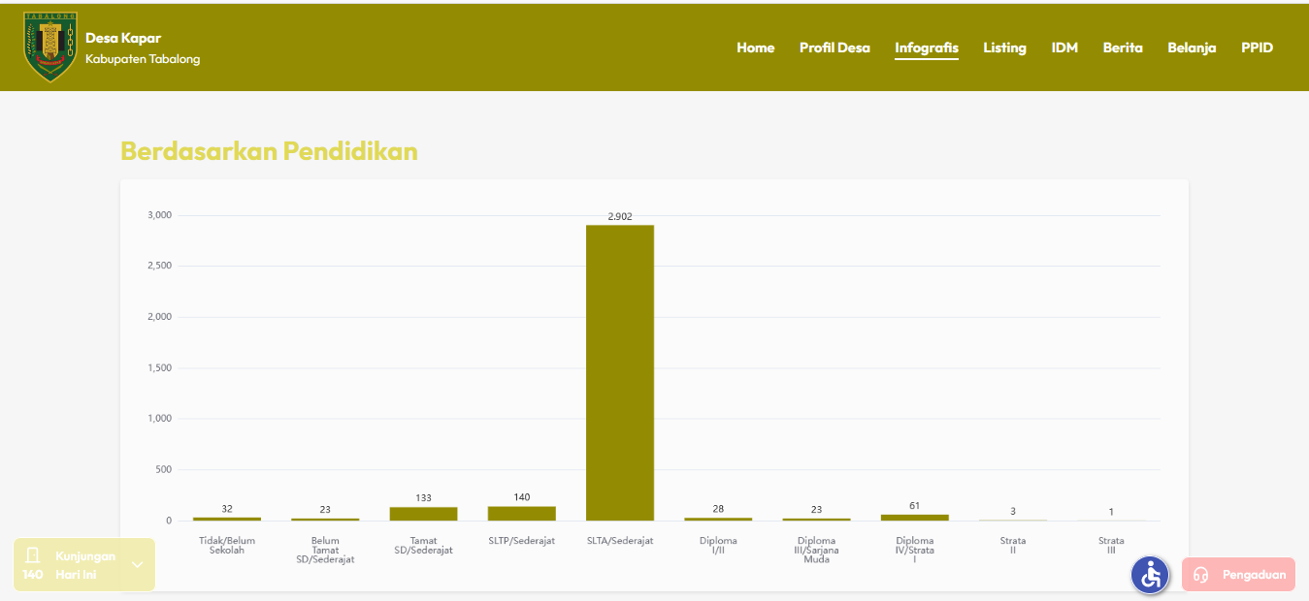The height and width of the screenshot is (601, 1309).
Task: Select the Infografis menu item
Action: (x=926, y=47)
